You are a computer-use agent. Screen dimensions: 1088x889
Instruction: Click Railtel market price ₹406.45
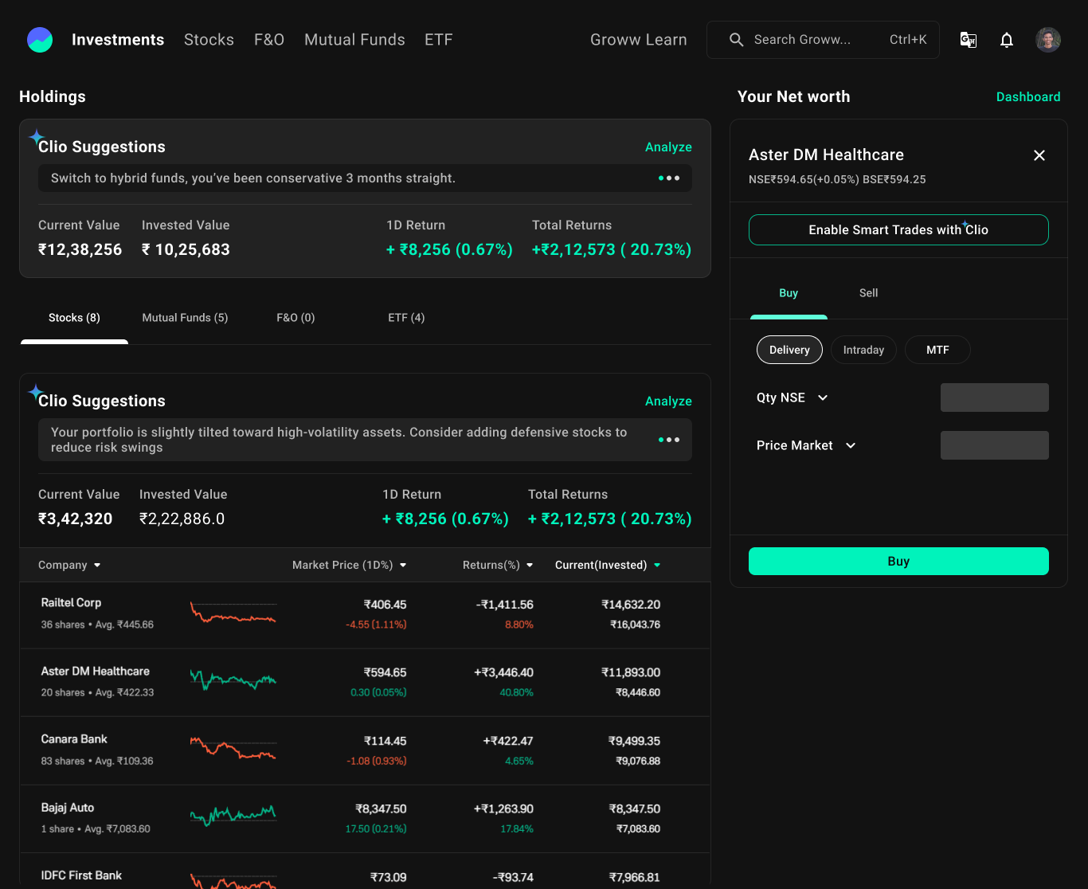pyautogui.click(x=385, y=605)
